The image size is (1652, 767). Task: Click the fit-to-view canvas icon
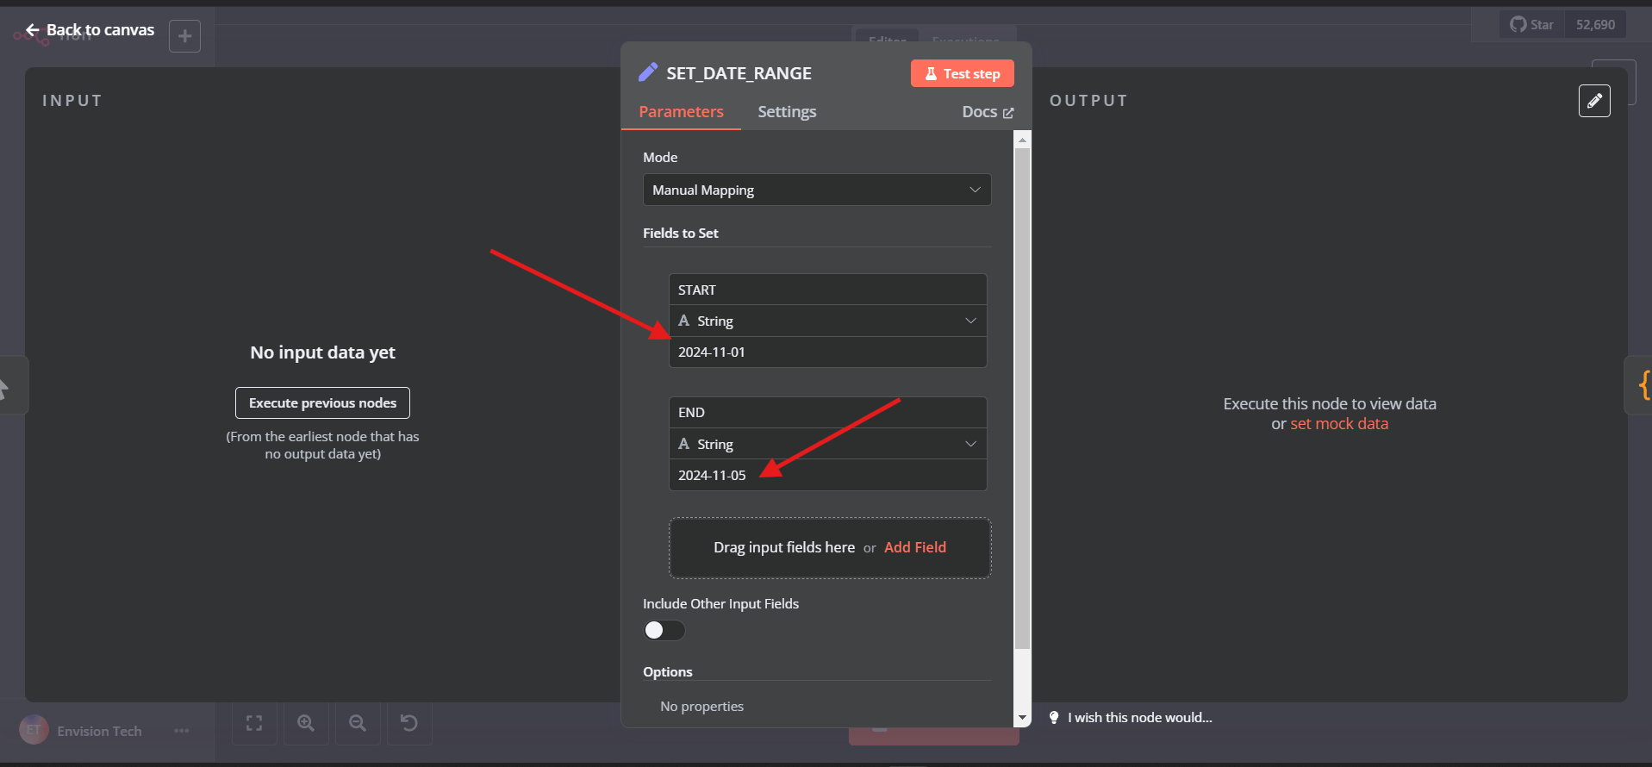254,723
